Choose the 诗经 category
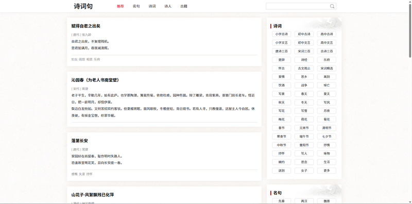This screenshot has height=204, width=412. coord(304,60)
